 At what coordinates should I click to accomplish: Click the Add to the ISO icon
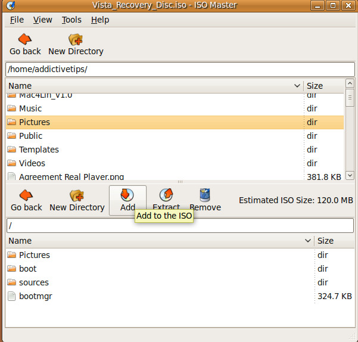(127, 195)
